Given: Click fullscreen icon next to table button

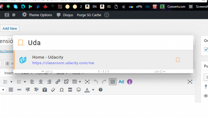Looking at the screenshot, I should pos(87,82).
